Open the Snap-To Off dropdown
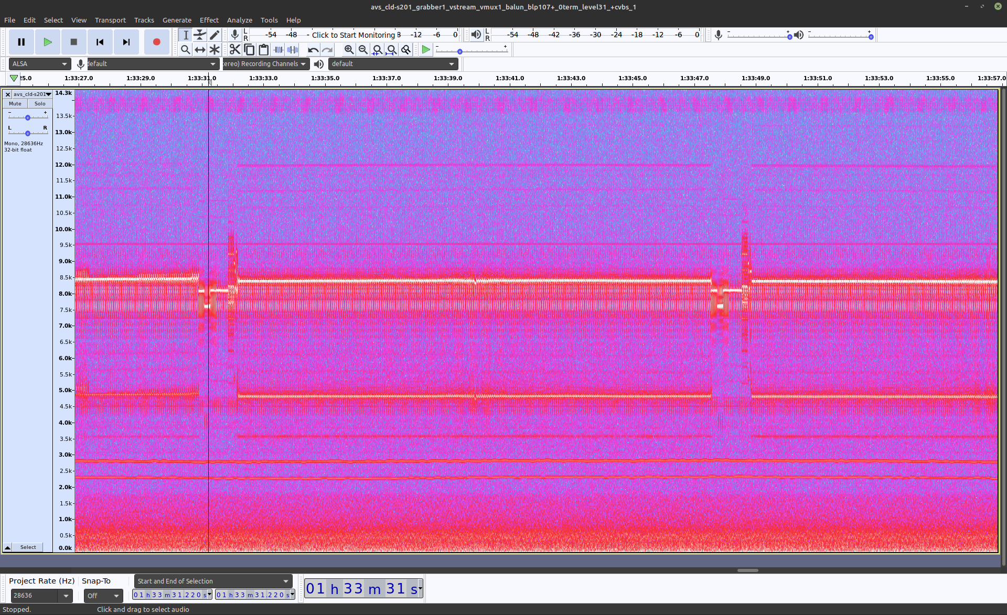1007x615 pixels. pyautogui.click(x=103, y=596)
